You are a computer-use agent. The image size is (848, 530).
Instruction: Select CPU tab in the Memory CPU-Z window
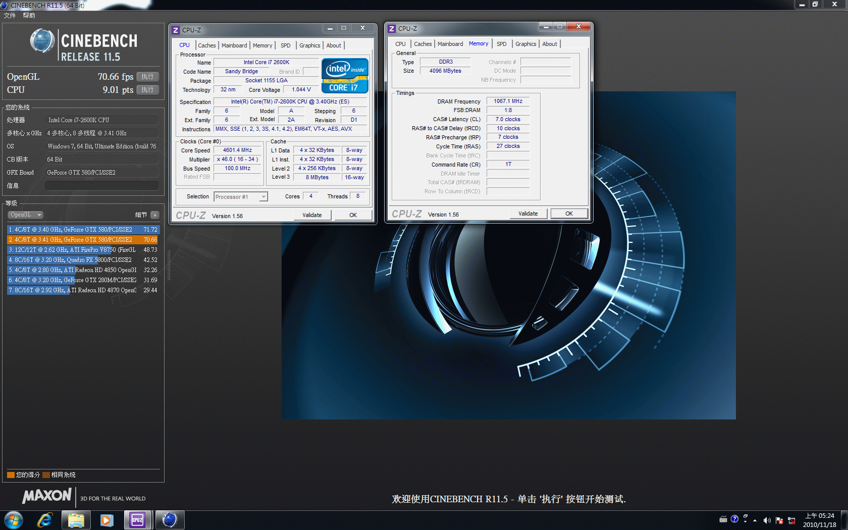click(400, 44)
